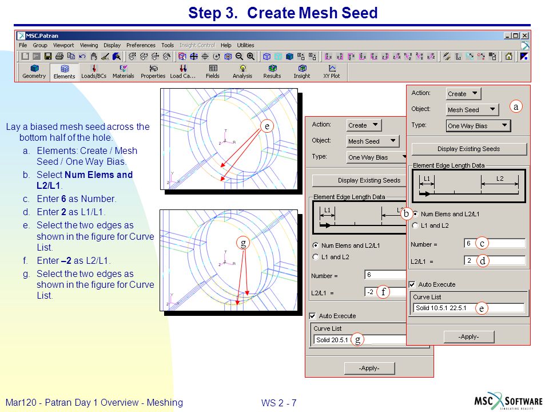Open the Preferences menu

point(141,45)
